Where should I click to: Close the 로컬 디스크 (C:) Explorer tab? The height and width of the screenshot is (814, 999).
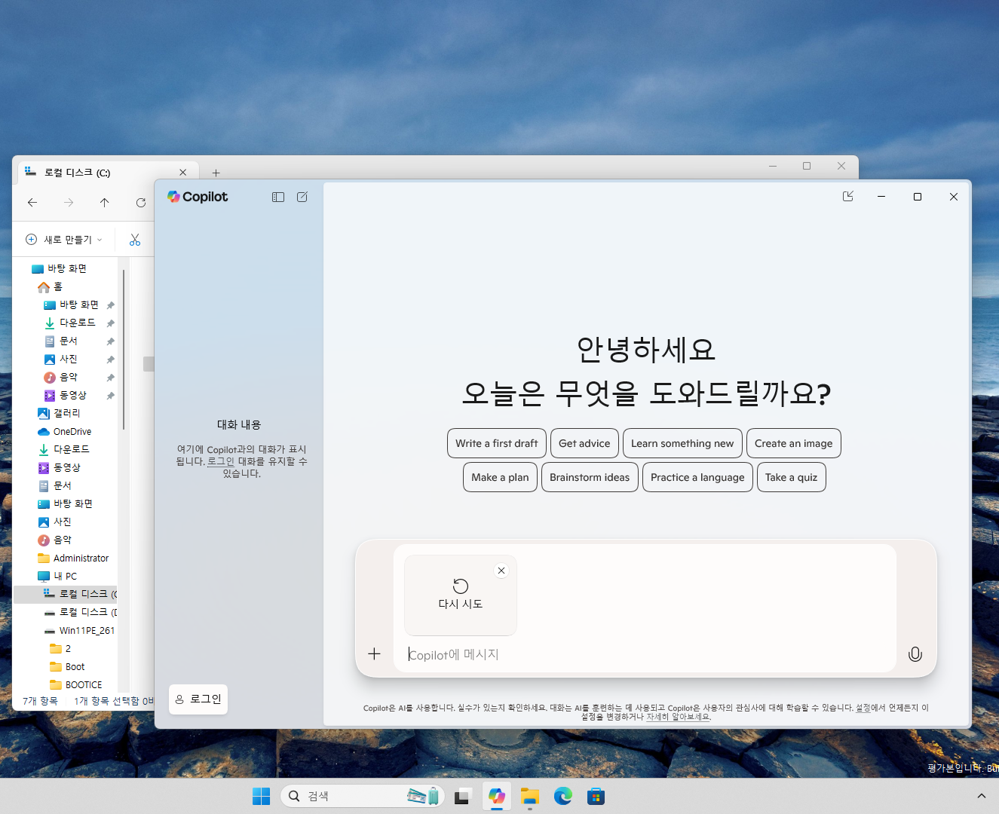pos(182,173)
